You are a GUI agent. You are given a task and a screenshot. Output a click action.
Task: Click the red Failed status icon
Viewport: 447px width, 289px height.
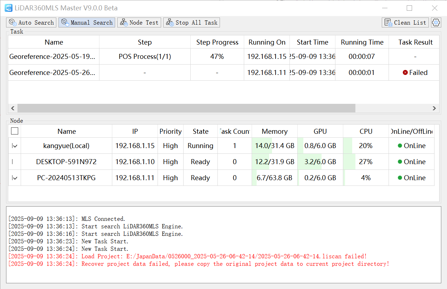pyautogui.click(x=405, y=72)
